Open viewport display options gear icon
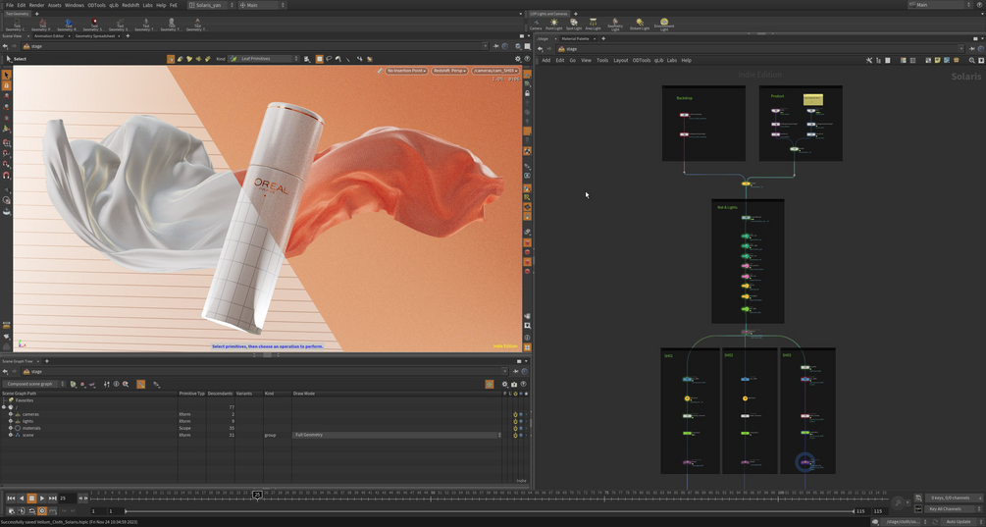This screenshot has height=527, width=986. (518, 59)
